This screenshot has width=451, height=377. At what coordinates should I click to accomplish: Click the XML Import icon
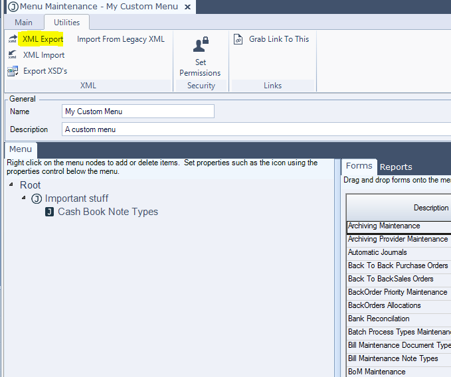point(12,55)
